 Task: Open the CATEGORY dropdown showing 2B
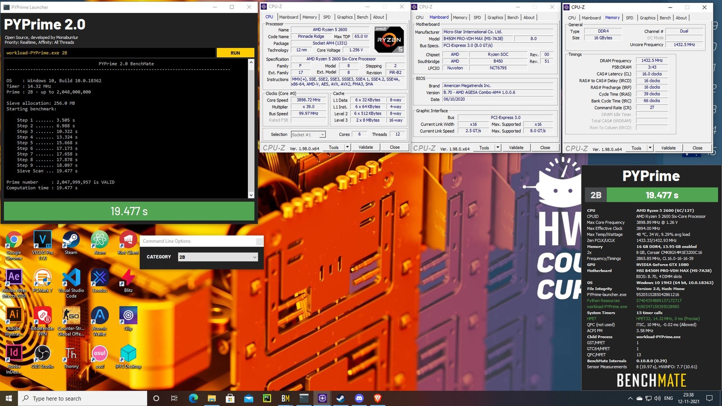(x=218, y=257)
